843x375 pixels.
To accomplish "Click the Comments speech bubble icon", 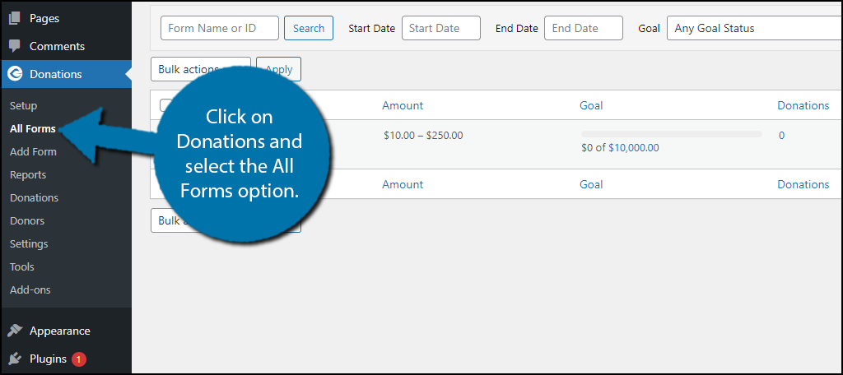I will point(15,46).
